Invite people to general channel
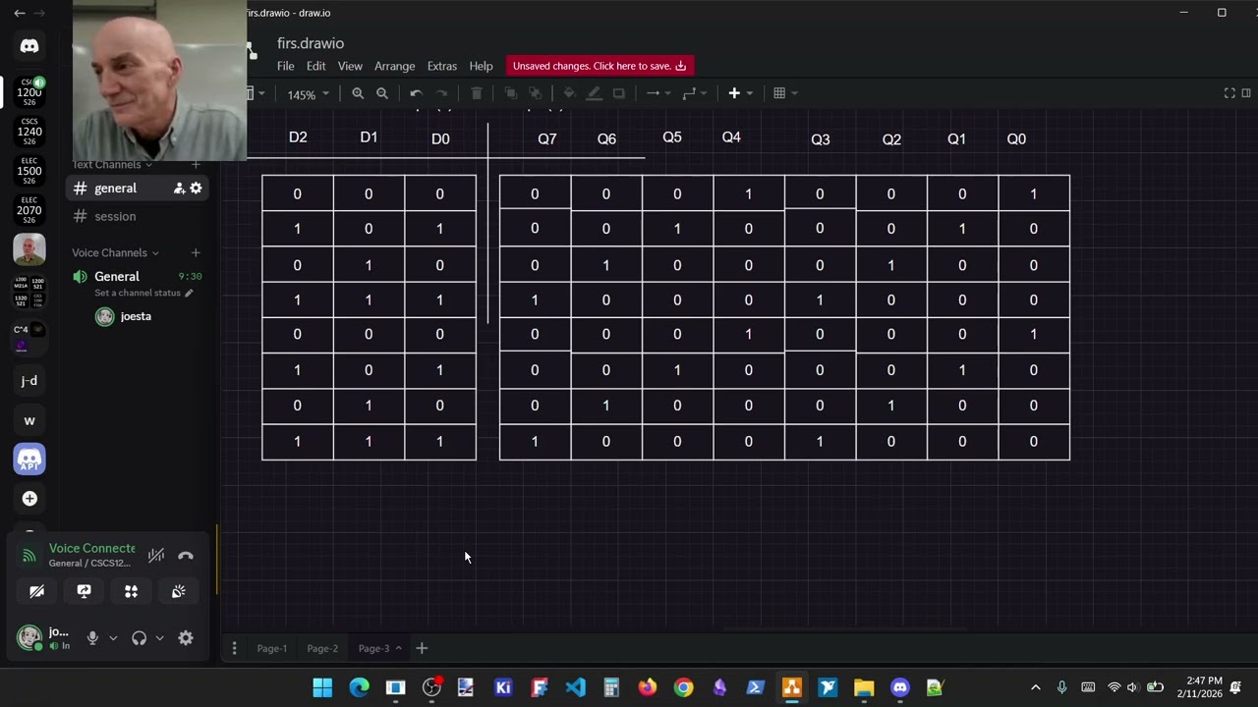Image resolution: width=1258 pixels, height=707 pixels. click(179, 188)
